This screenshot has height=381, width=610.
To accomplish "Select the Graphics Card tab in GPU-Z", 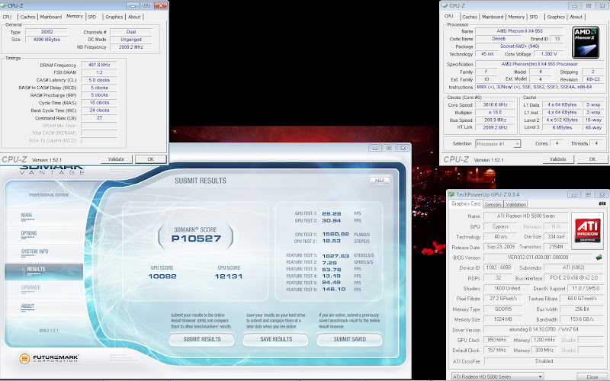I will tap(466, 203).
